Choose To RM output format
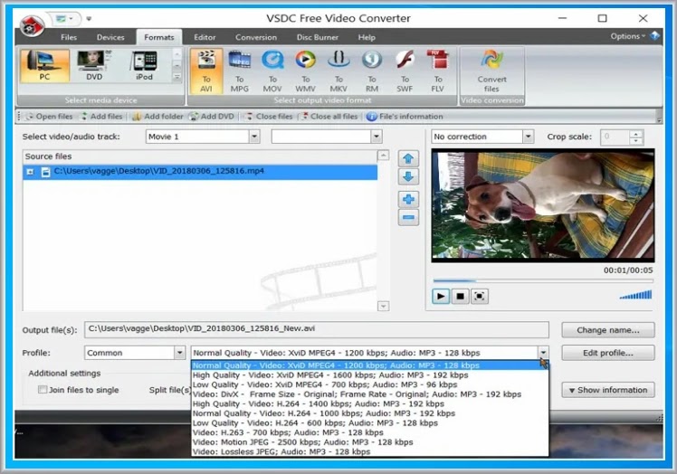Screen dimensions: 677x474 [372, 71]
